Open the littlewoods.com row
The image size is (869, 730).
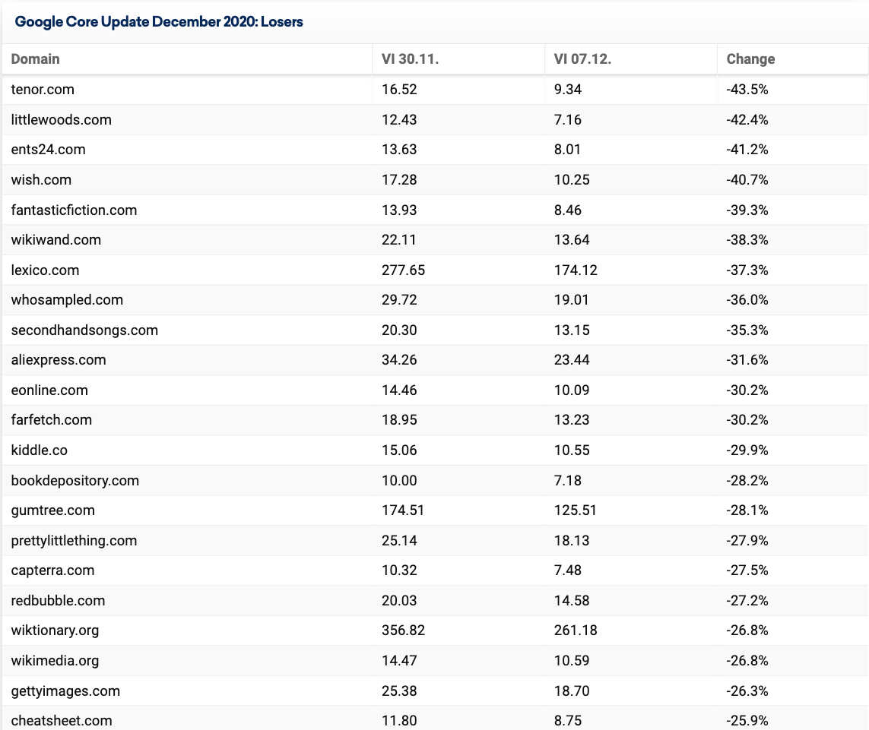(x=435, y=119)
